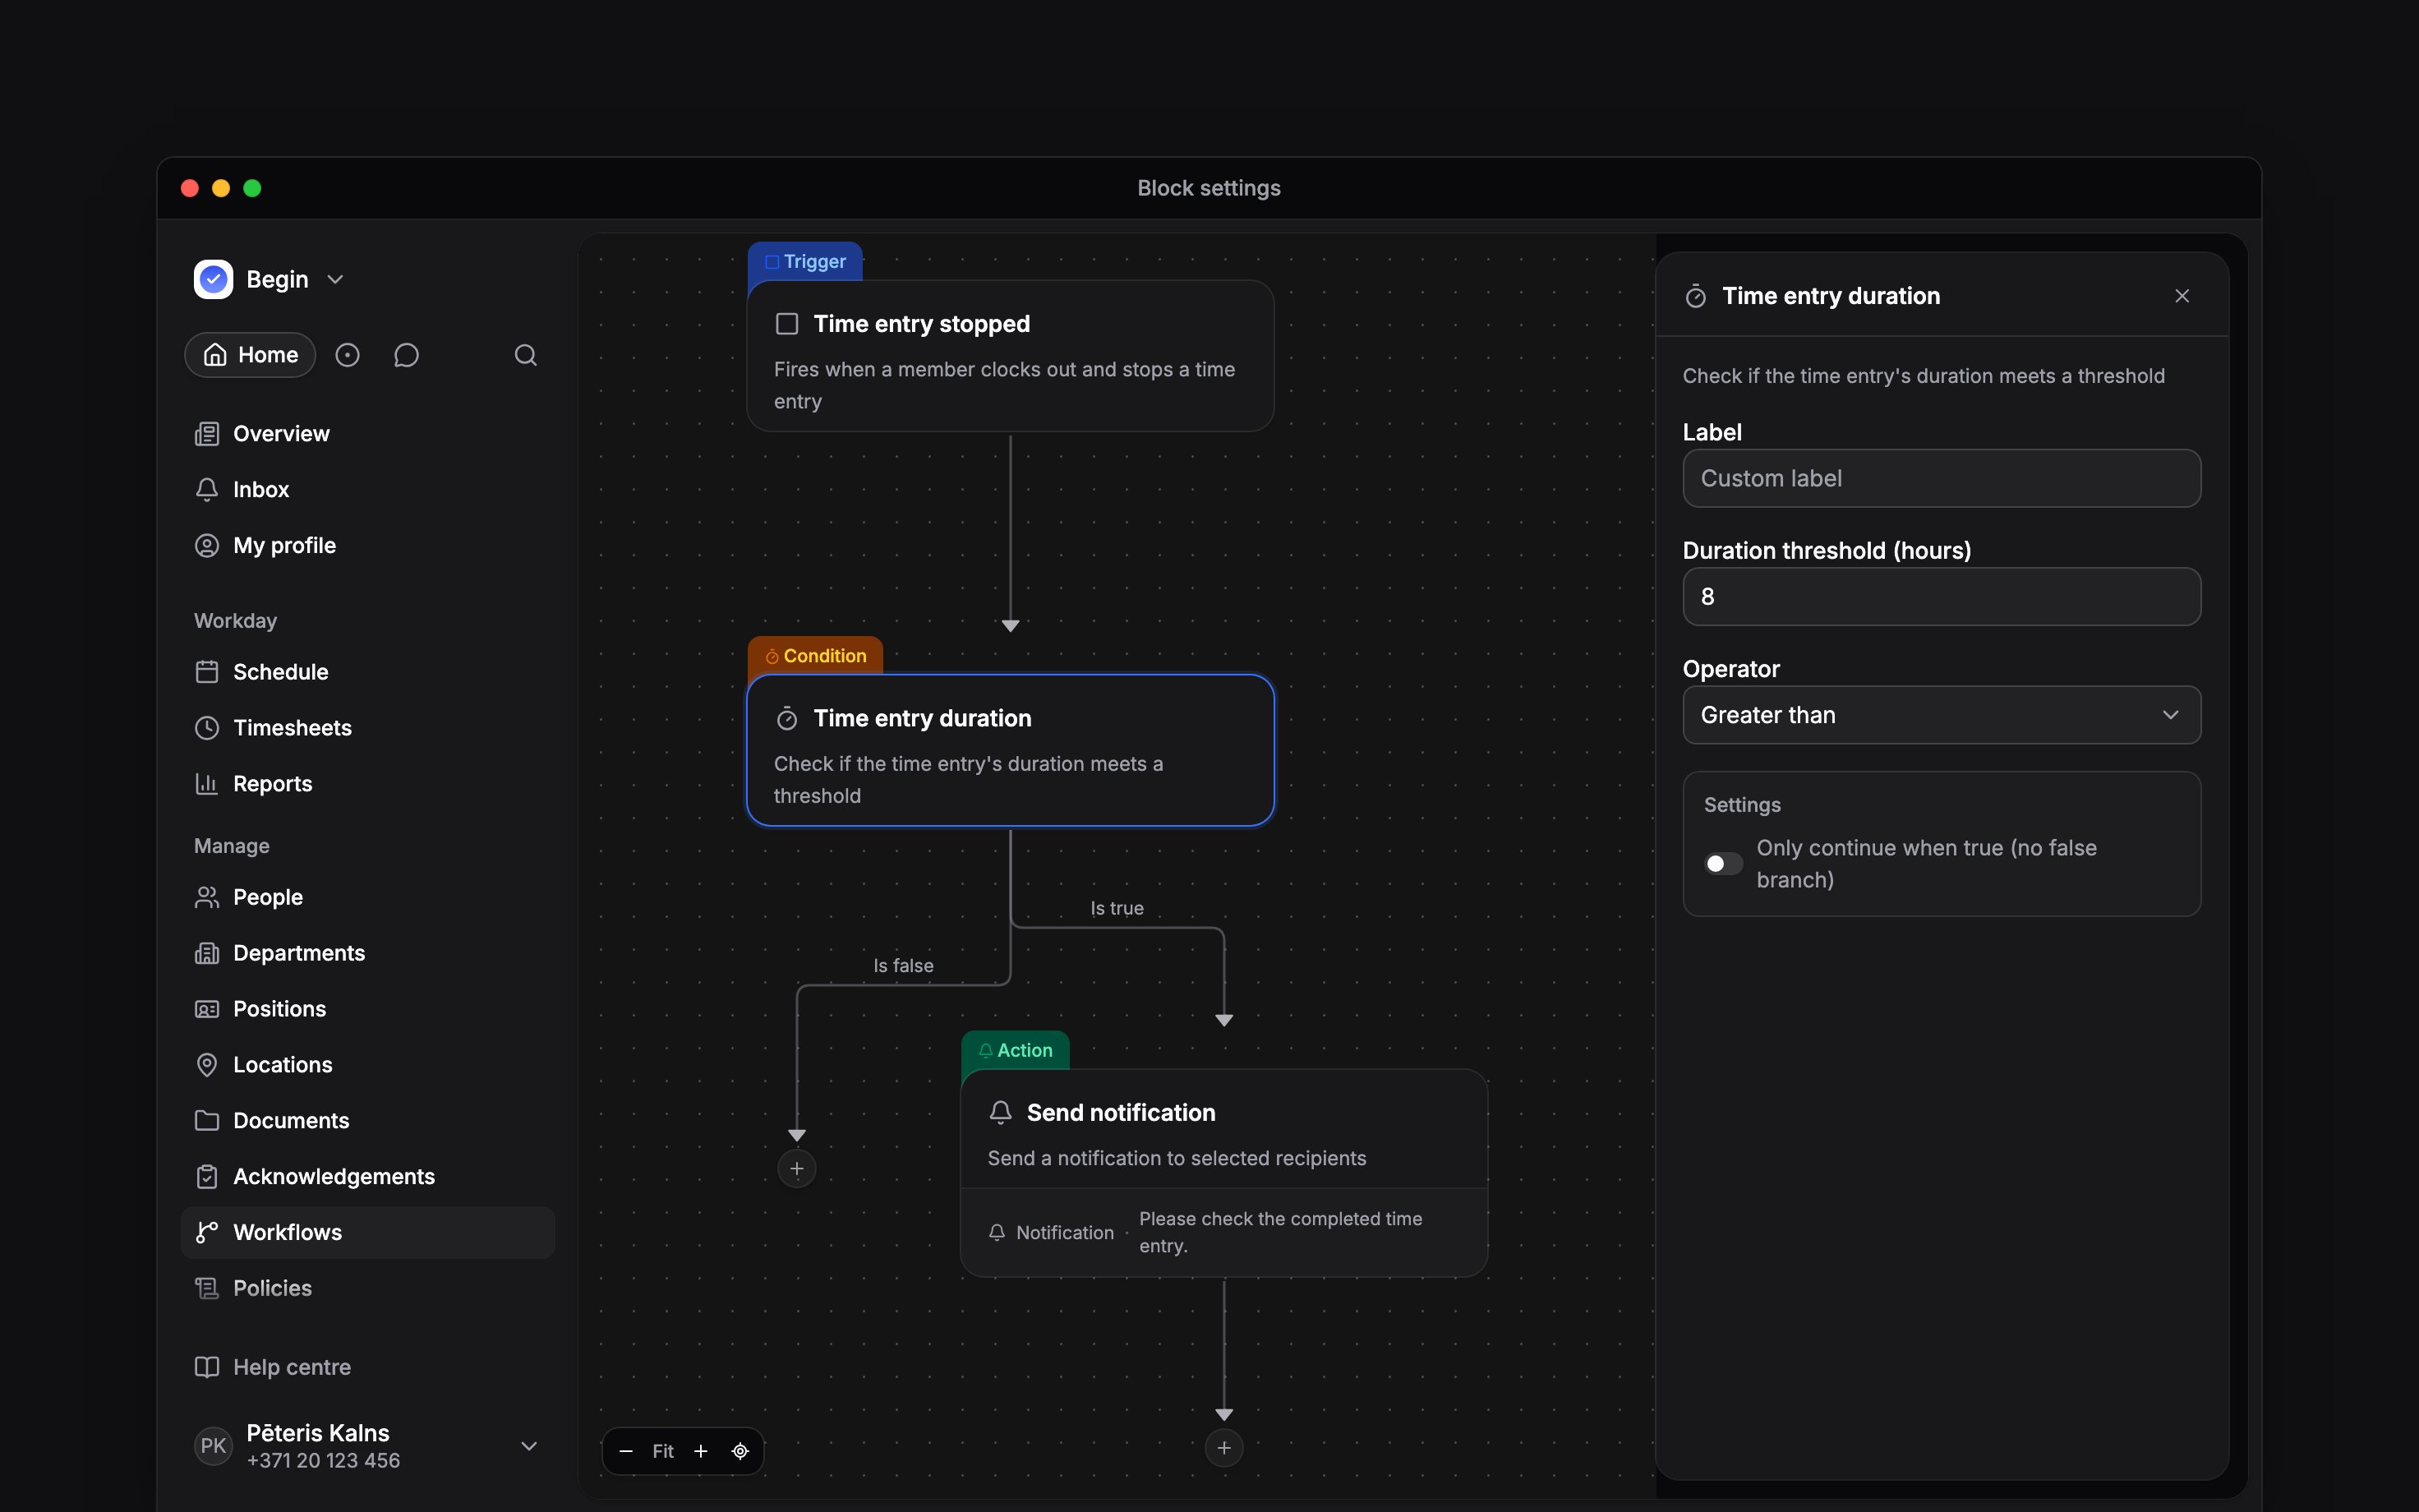Open Departments page

(x=368, y=953)
